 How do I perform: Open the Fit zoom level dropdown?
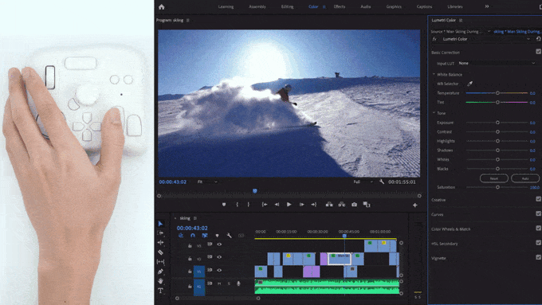point(207,182)
